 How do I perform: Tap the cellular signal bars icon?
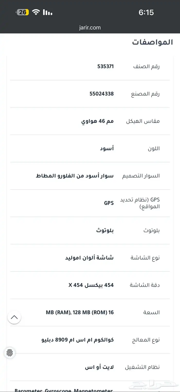(x=47, y=12)
